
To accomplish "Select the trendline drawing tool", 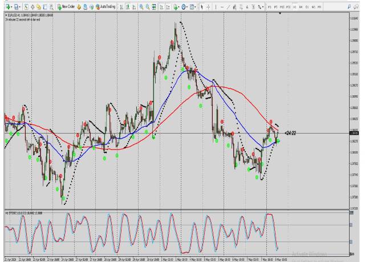I will tap(228, 6).
